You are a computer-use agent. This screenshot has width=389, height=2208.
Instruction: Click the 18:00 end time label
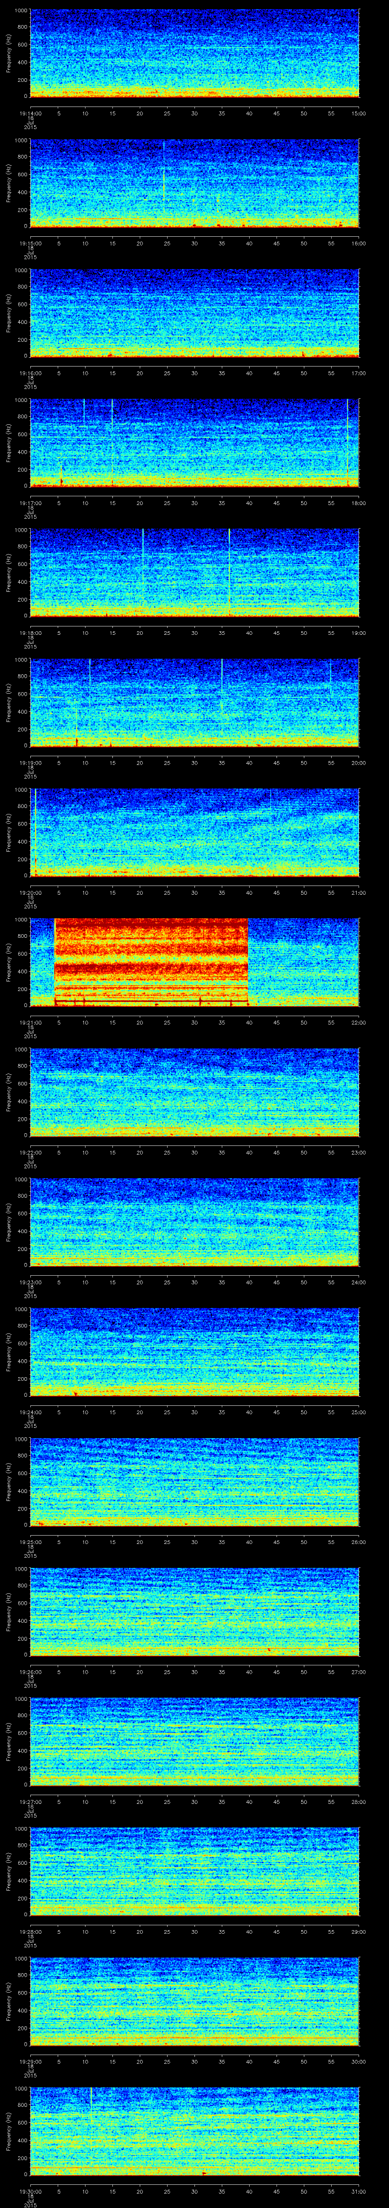pyautogui.click(x=358, y=502)
